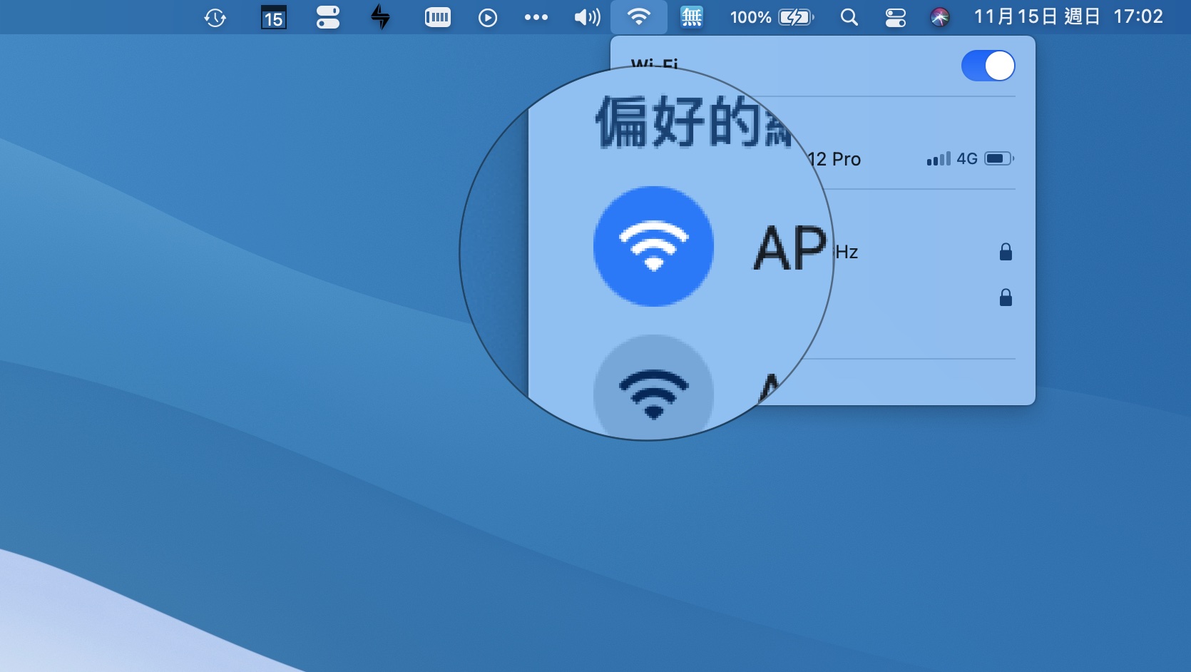Open the Time Machine menu bar icon
1191x672 pixels.
pyautogui.click(x=215, y=17)
